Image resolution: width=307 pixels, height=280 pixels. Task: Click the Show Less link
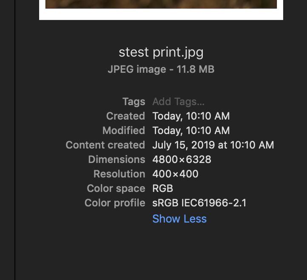(179, 219)
